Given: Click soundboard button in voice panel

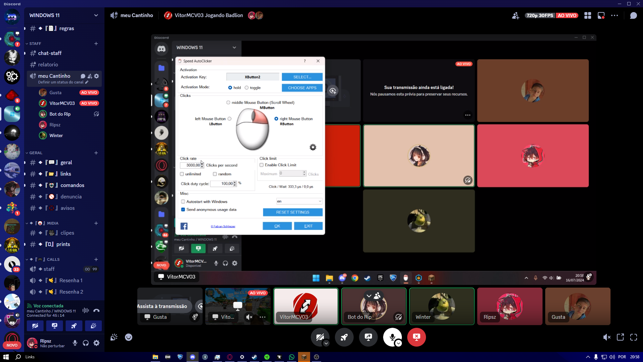Looking at the screenshot, I should [x=93, y=325].
